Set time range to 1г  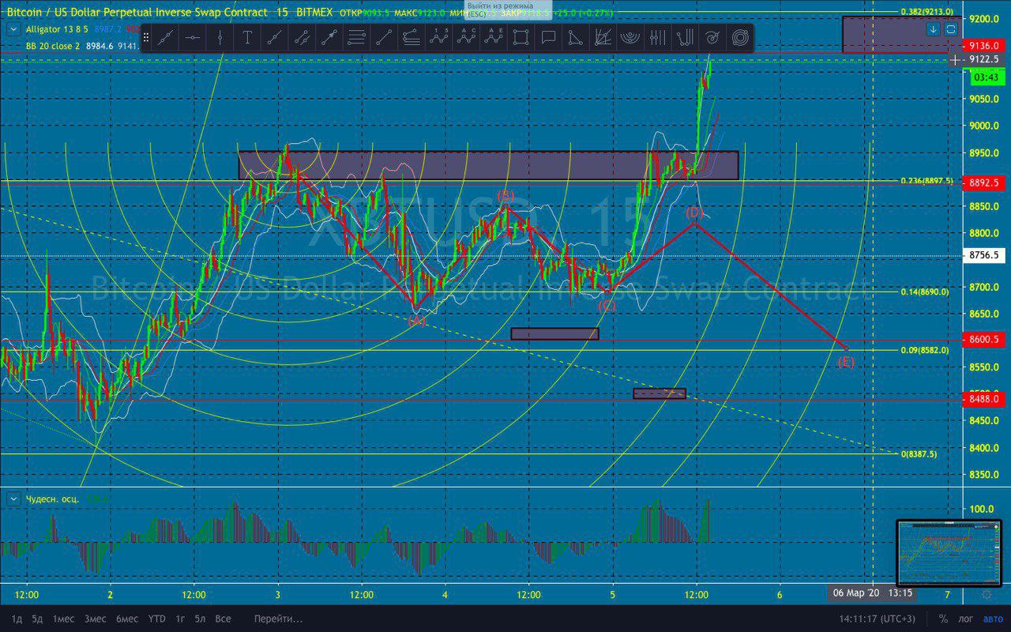tap(180, 619)
